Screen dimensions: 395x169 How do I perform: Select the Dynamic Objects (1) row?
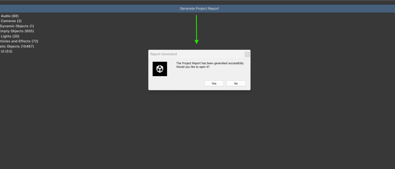[x=17, y=26]
